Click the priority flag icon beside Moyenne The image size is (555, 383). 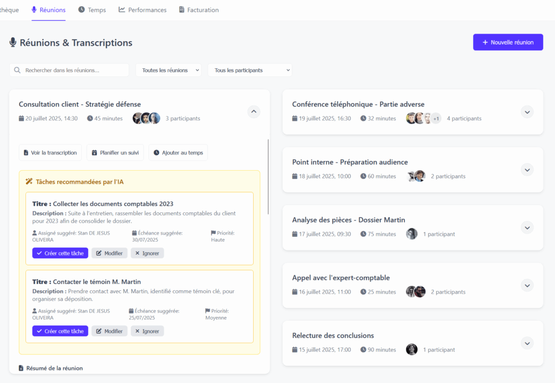point(208,311)
